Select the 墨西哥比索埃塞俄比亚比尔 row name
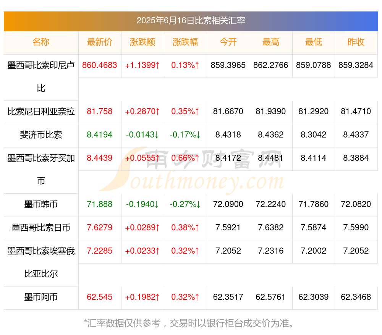The image size is (382, 335). [41, 262]
